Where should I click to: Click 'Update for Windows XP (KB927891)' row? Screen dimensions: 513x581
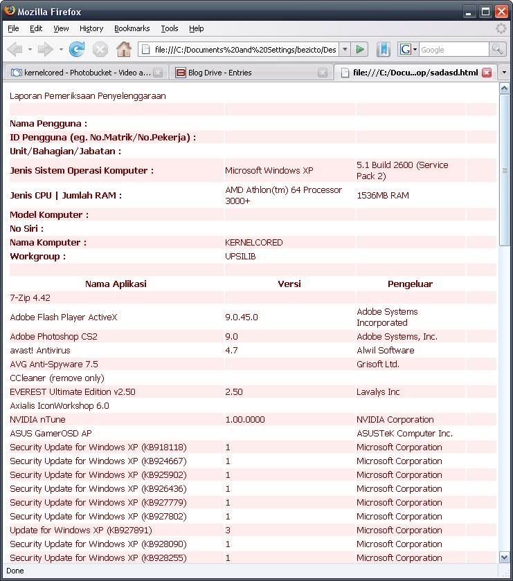253,531
